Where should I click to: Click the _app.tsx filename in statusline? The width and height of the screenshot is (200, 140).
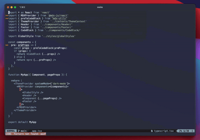pos(36,131)
